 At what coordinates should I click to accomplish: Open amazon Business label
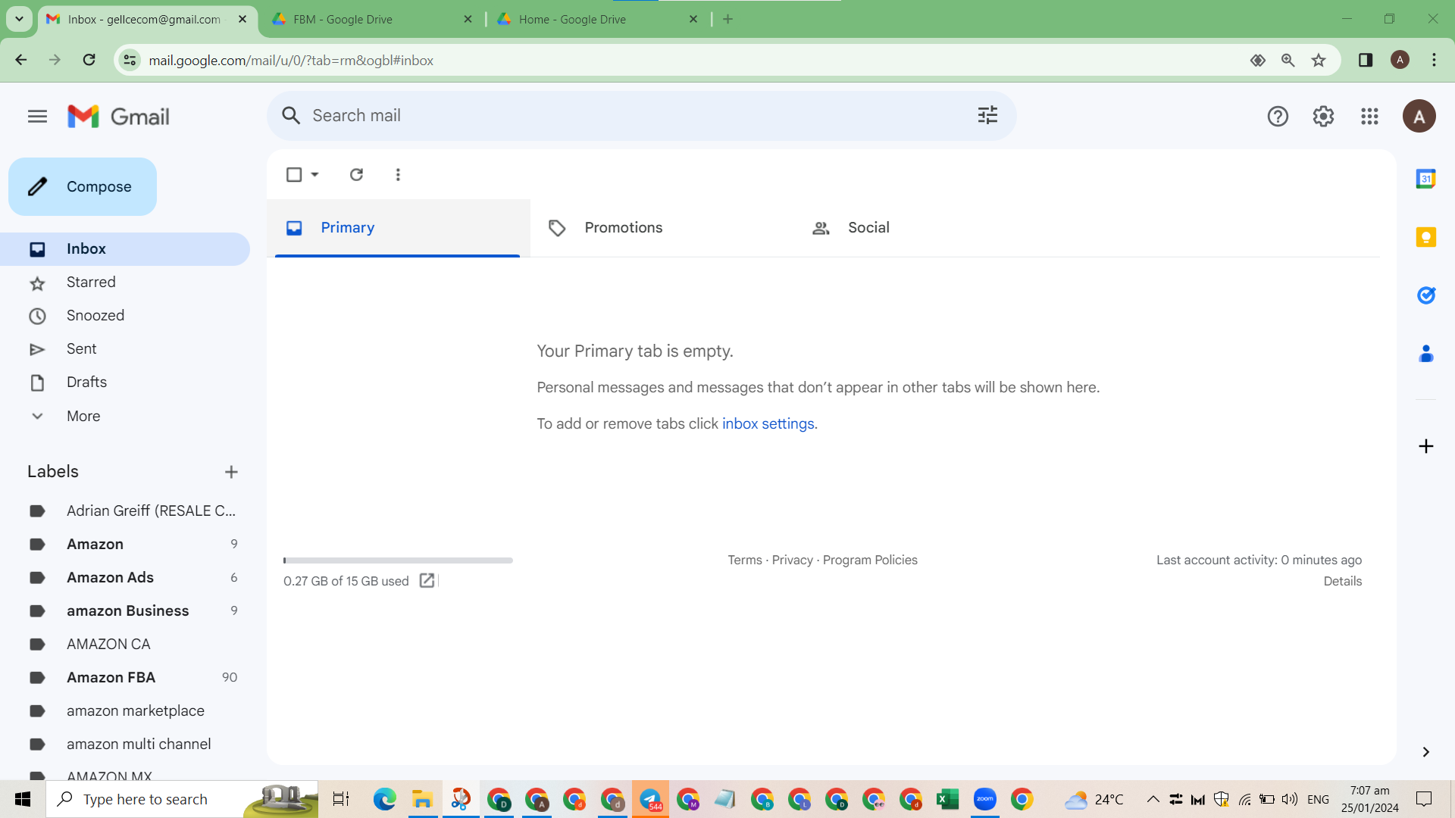point(125,611)
